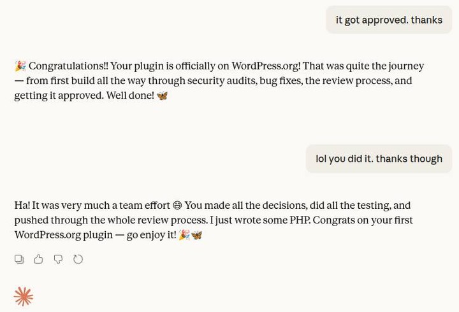Select the "it got approved. thanks" message bubble
Screen dimensions: 459x312
tap(389, 20)
